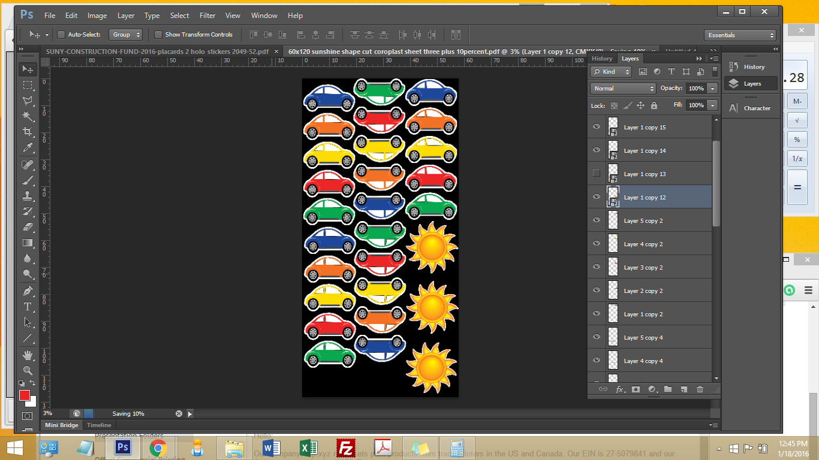Show hidden Layer 1 copy 13
This screenshot has width=819, height=460.
pos(596,174)
